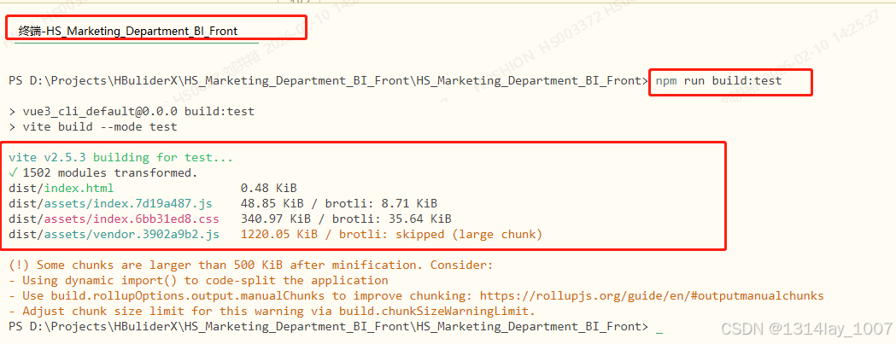Screen dimensions: 896x344
Task: Click the vite v2.5.3 building line
Action: [x=120, y=157]
